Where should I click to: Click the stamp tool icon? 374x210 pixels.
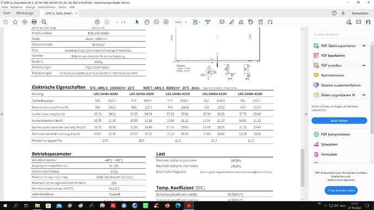250,22
